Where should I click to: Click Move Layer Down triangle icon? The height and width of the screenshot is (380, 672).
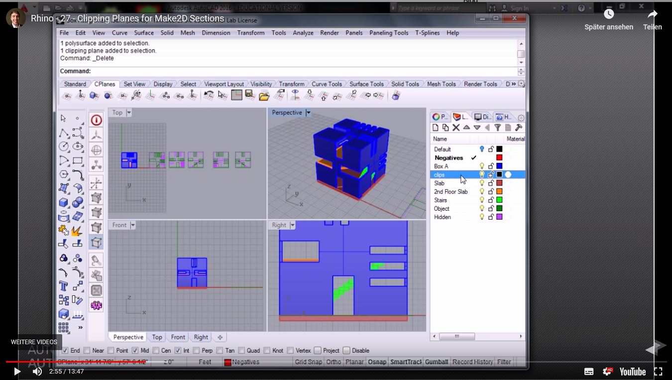pos(477,128)
